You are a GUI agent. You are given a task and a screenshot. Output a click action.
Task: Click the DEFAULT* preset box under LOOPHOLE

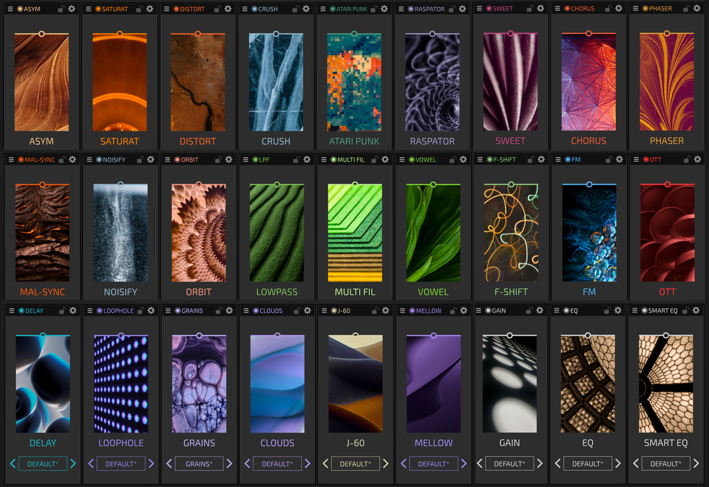(121, 463)
